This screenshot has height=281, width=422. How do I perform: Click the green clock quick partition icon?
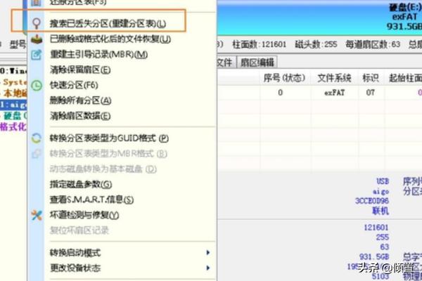pos(37,86)
